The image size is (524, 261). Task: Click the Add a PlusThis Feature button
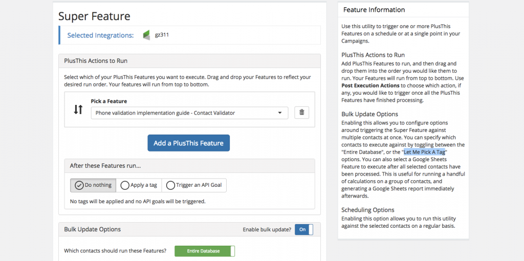click(188, 143)
